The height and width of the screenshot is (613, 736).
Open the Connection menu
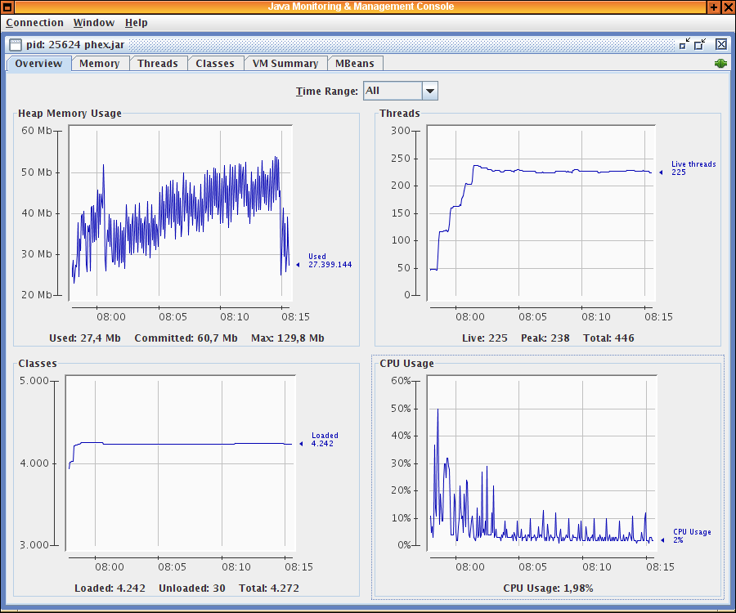point(34,23)
